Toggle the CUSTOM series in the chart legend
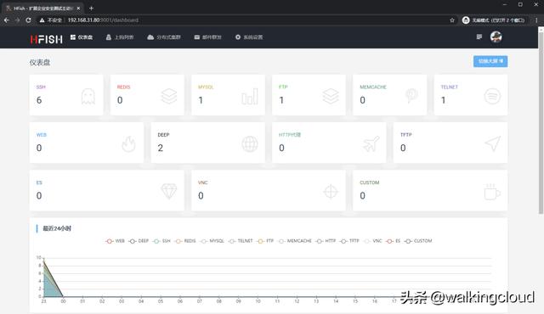The height and width of the screenshot is (314, 544). [x=418, y=241]
